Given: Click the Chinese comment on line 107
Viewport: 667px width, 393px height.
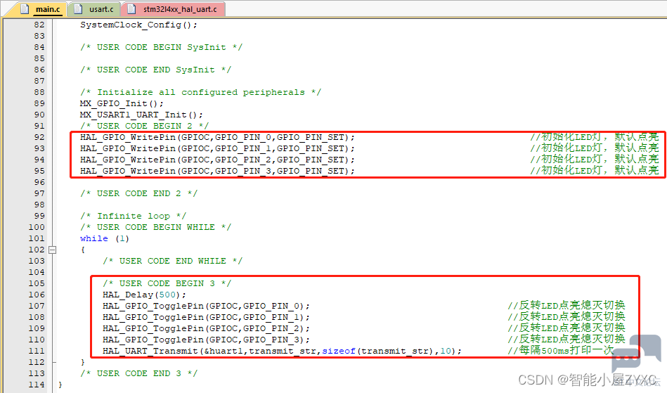Looking at the screenshot, I should point(566,305).
